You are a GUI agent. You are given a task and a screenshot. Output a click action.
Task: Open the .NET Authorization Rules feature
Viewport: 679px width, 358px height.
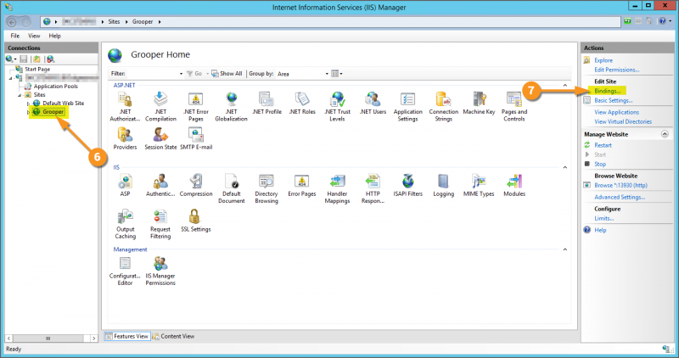[125, 107]
